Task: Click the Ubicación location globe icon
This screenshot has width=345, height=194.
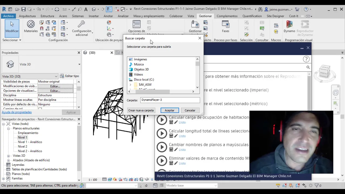Action: (109, 22)
